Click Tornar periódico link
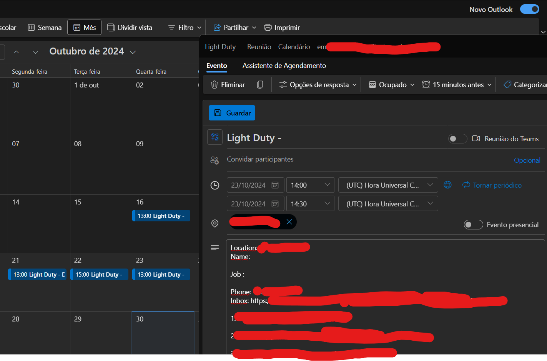The width and height of the screenshot is (547, 361). (x=492, y=185)
